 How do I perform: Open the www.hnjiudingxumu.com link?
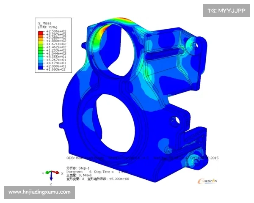click(39, 192)
